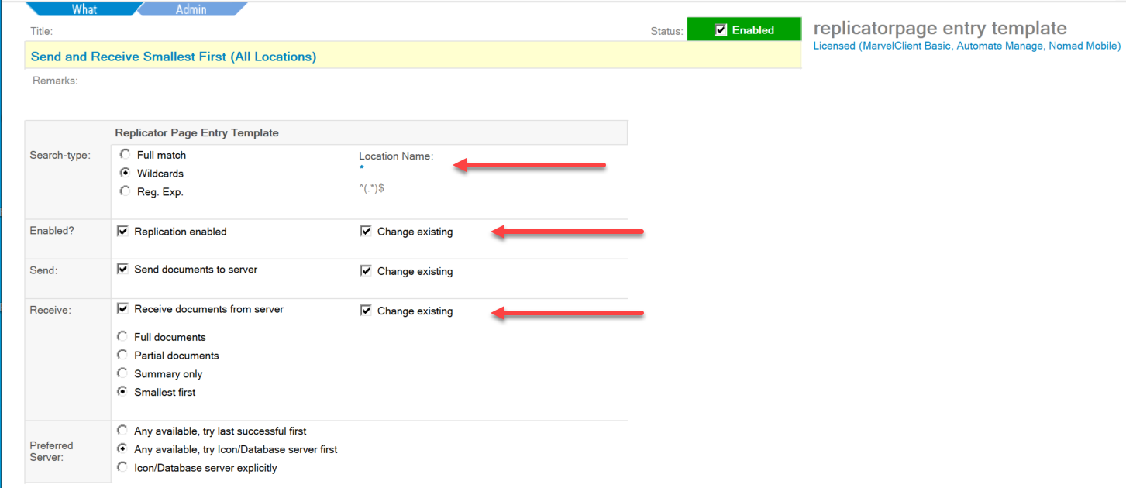Screen dimensions: 1126x488
Task: Click the title field Send and Receive Smallest First
Action: [174, 57]
